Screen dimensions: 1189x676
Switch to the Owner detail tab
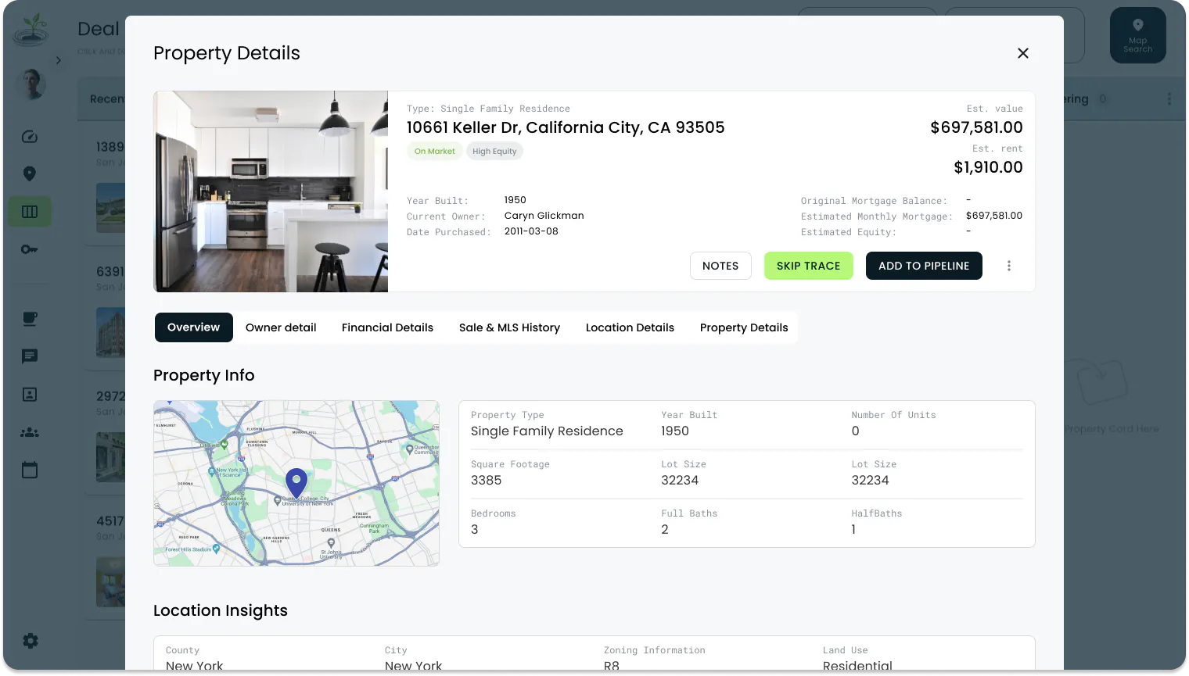pos(281,327)
